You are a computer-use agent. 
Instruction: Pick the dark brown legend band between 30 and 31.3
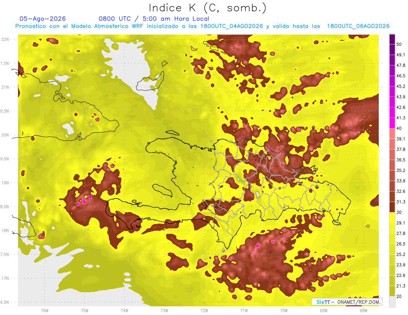click(x=392, y=207)
